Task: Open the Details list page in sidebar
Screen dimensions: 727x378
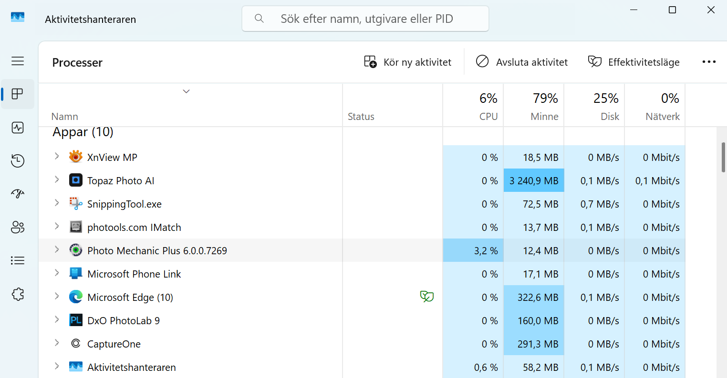Action: tap(18, 260)
